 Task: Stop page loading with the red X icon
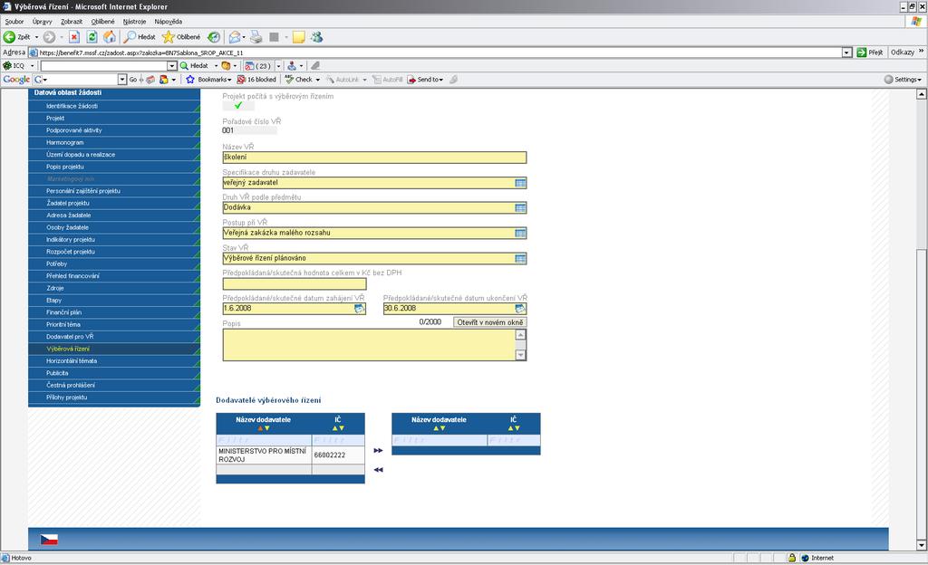[74, 37]
